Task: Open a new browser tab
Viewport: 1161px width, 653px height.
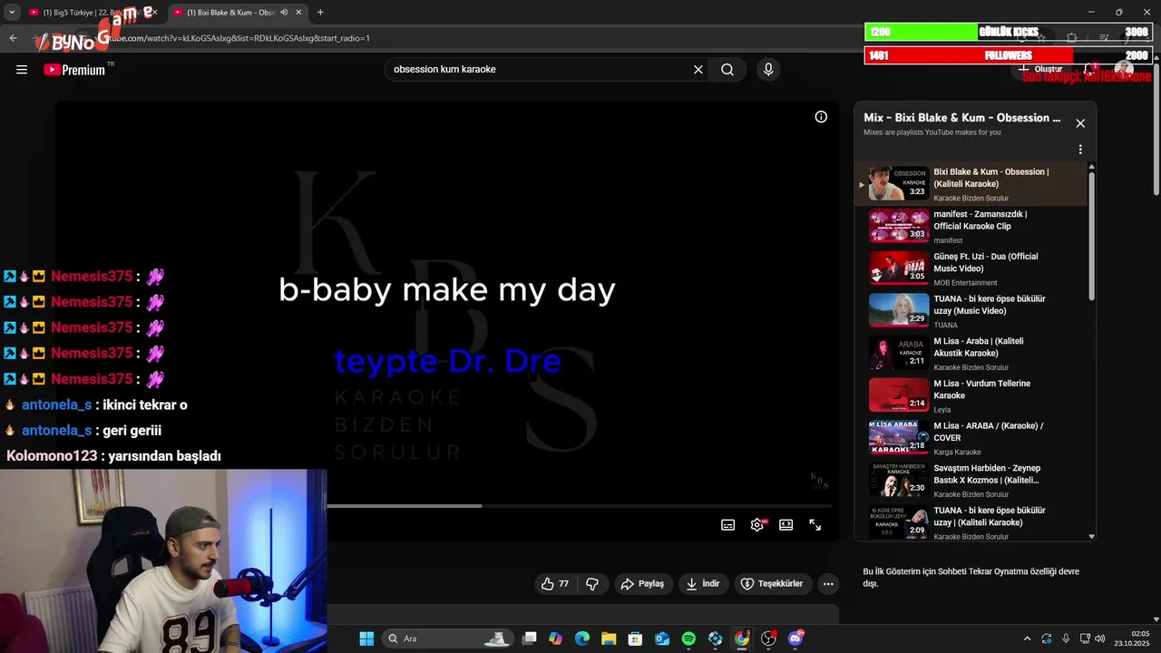Action: tap(320, 13)
